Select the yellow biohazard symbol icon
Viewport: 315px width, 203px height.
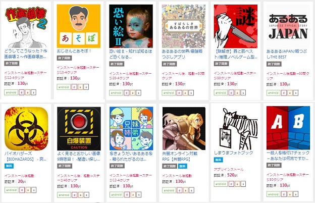pos(26,129)
